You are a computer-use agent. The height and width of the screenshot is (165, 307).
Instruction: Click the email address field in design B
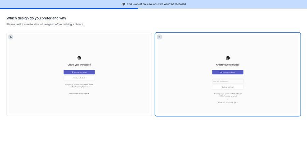228,81
